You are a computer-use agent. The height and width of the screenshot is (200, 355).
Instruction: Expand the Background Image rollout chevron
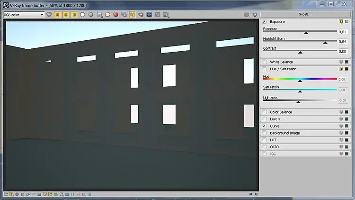coord(341,133)
